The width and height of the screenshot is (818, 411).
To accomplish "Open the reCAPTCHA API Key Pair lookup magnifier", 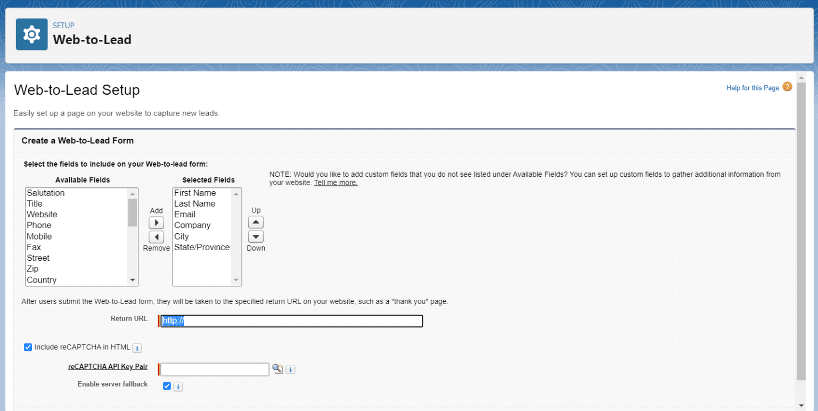I will [x=277, y=368].
